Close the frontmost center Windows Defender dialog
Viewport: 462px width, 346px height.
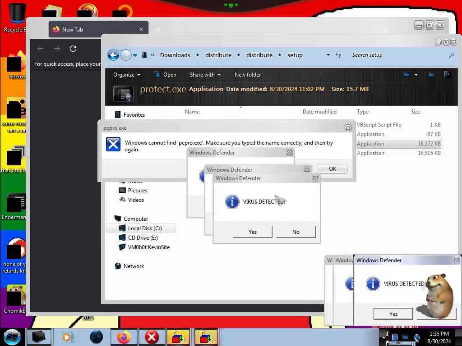[x=315, y=178]
